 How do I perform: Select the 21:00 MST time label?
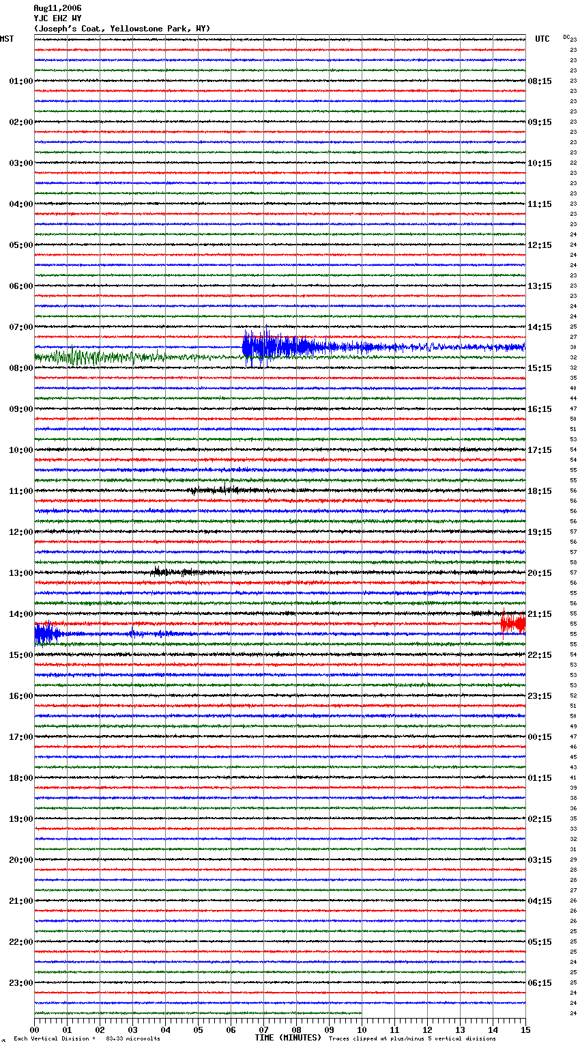coord(20,901)
